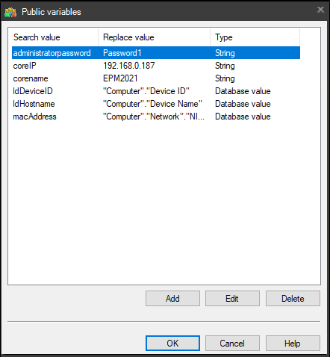Click the "Computer"."Device Name" value
Viewport: 330px width, 357px height.
click(x=152, y=104)
